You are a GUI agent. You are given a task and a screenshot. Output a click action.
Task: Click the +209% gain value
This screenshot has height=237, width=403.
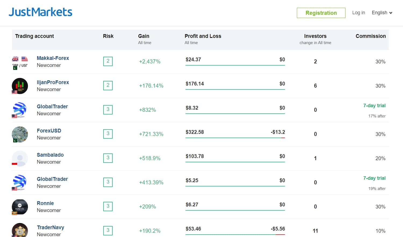point(147,207)
